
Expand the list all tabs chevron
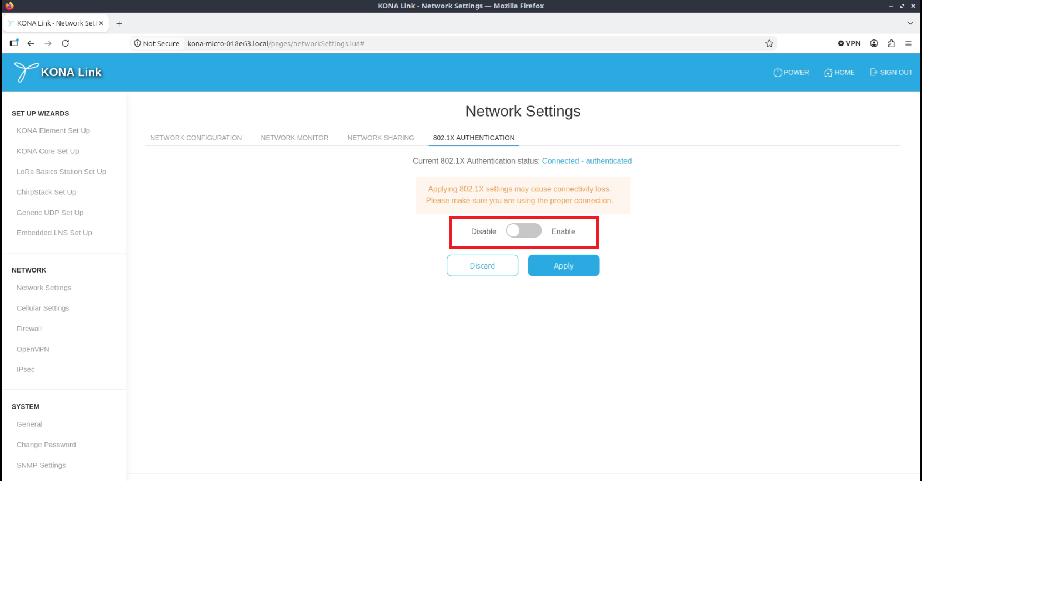[x=910, y=23]
